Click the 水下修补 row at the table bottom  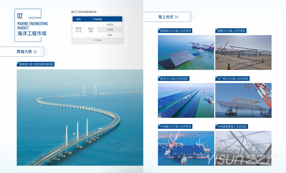pos(97,40)
